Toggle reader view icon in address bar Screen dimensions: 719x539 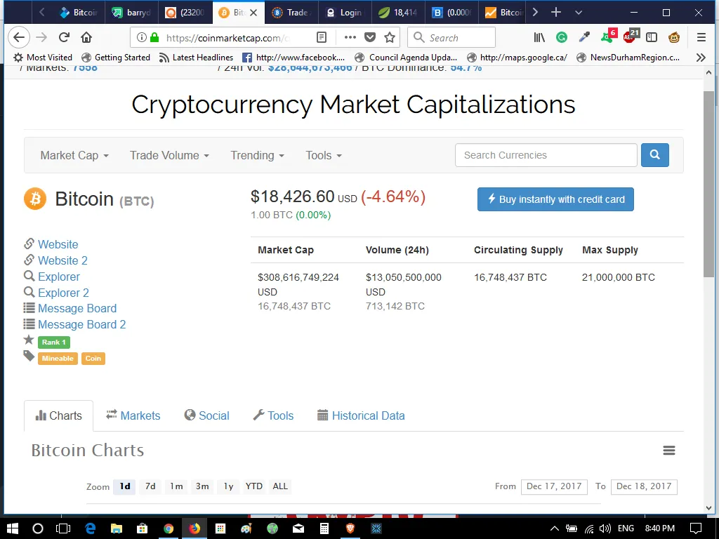point(322,38)
